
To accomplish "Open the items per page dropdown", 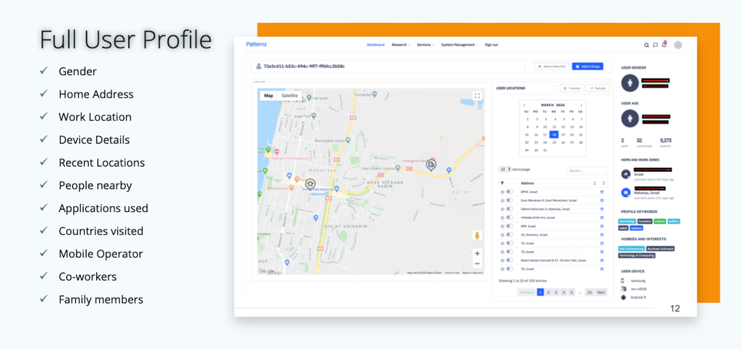I will click(505, 169).
